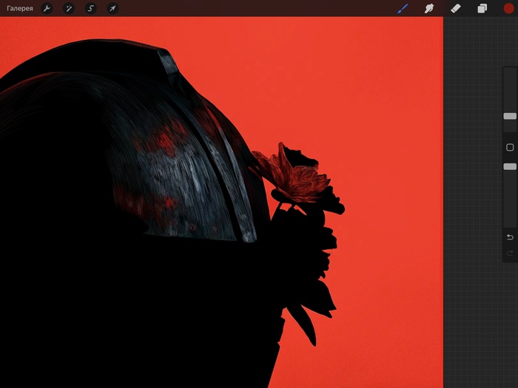The height and width of the screenshot is (388, 518).
Task: Activate the Selection S-shaped tool
Action: 90,8
